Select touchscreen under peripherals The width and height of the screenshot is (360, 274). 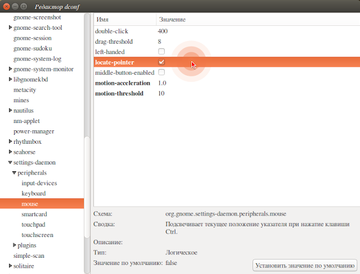38,235
